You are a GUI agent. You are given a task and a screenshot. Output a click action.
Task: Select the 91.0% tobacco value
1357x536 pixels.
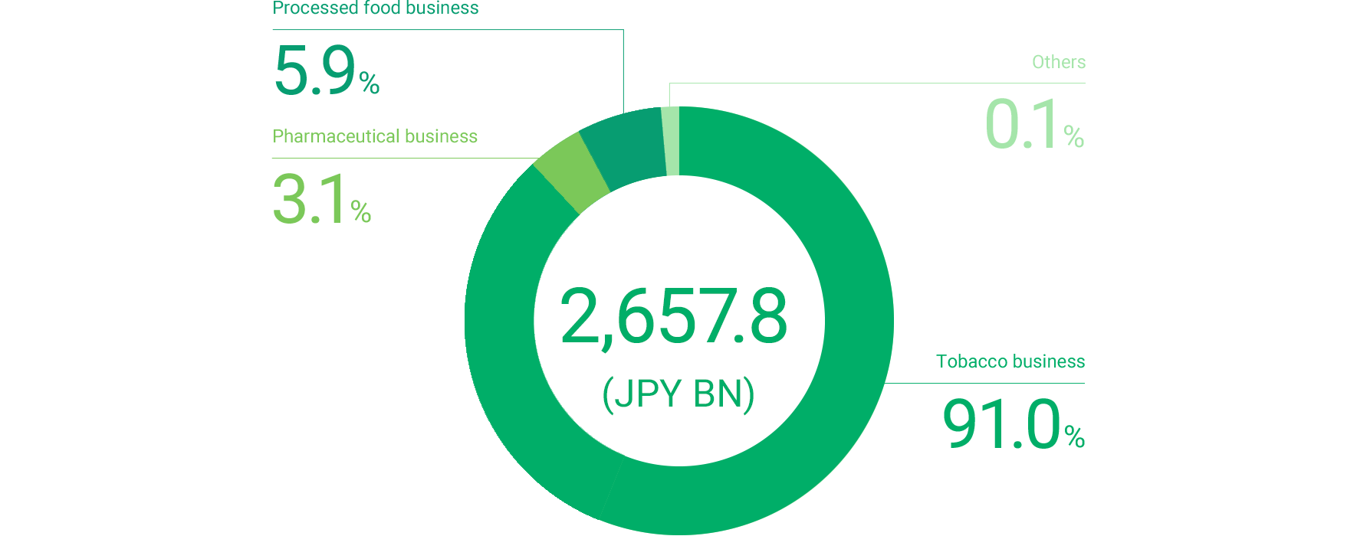(1013, 424)
